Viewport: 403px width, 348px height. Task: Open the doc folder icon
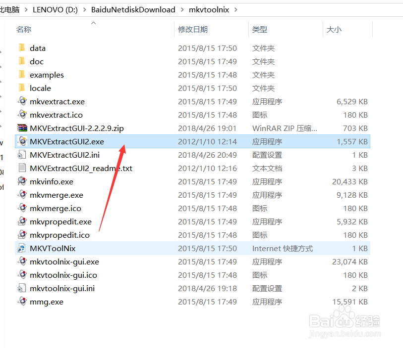[22, 61]
